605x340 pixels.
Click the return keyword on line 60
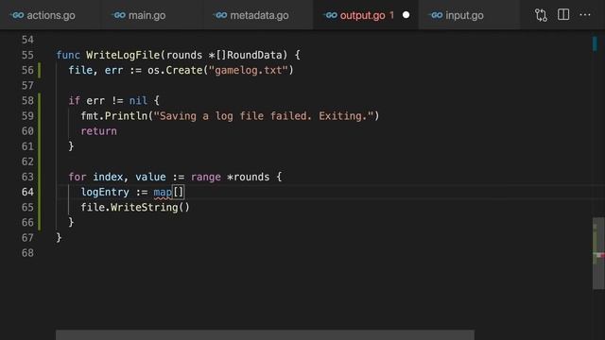[98, 131]
